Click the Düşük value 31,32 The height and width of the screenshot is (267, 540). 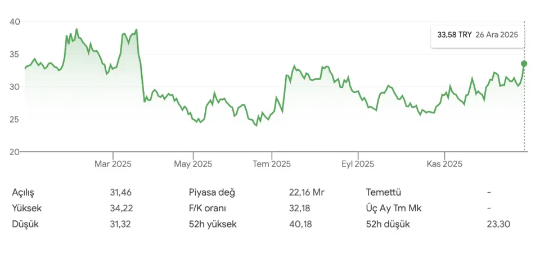click(121, 224)
